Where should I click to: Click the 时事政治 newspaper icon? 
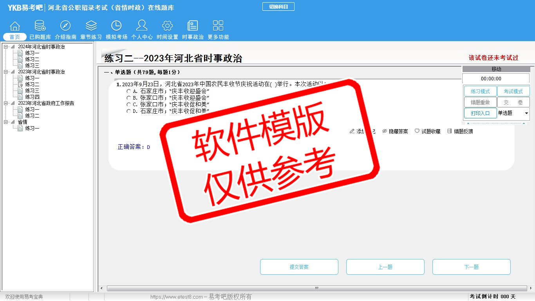point(193,26)
